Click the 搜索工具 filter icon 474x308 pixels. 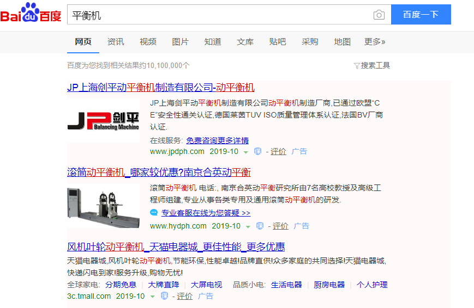pos(357,65)
